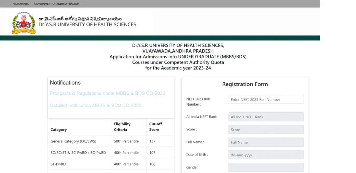Click the VIJAYAWADA text in top bar
Image resolution: width=356 pixels, height=173 pixels.
pos(21,4)
